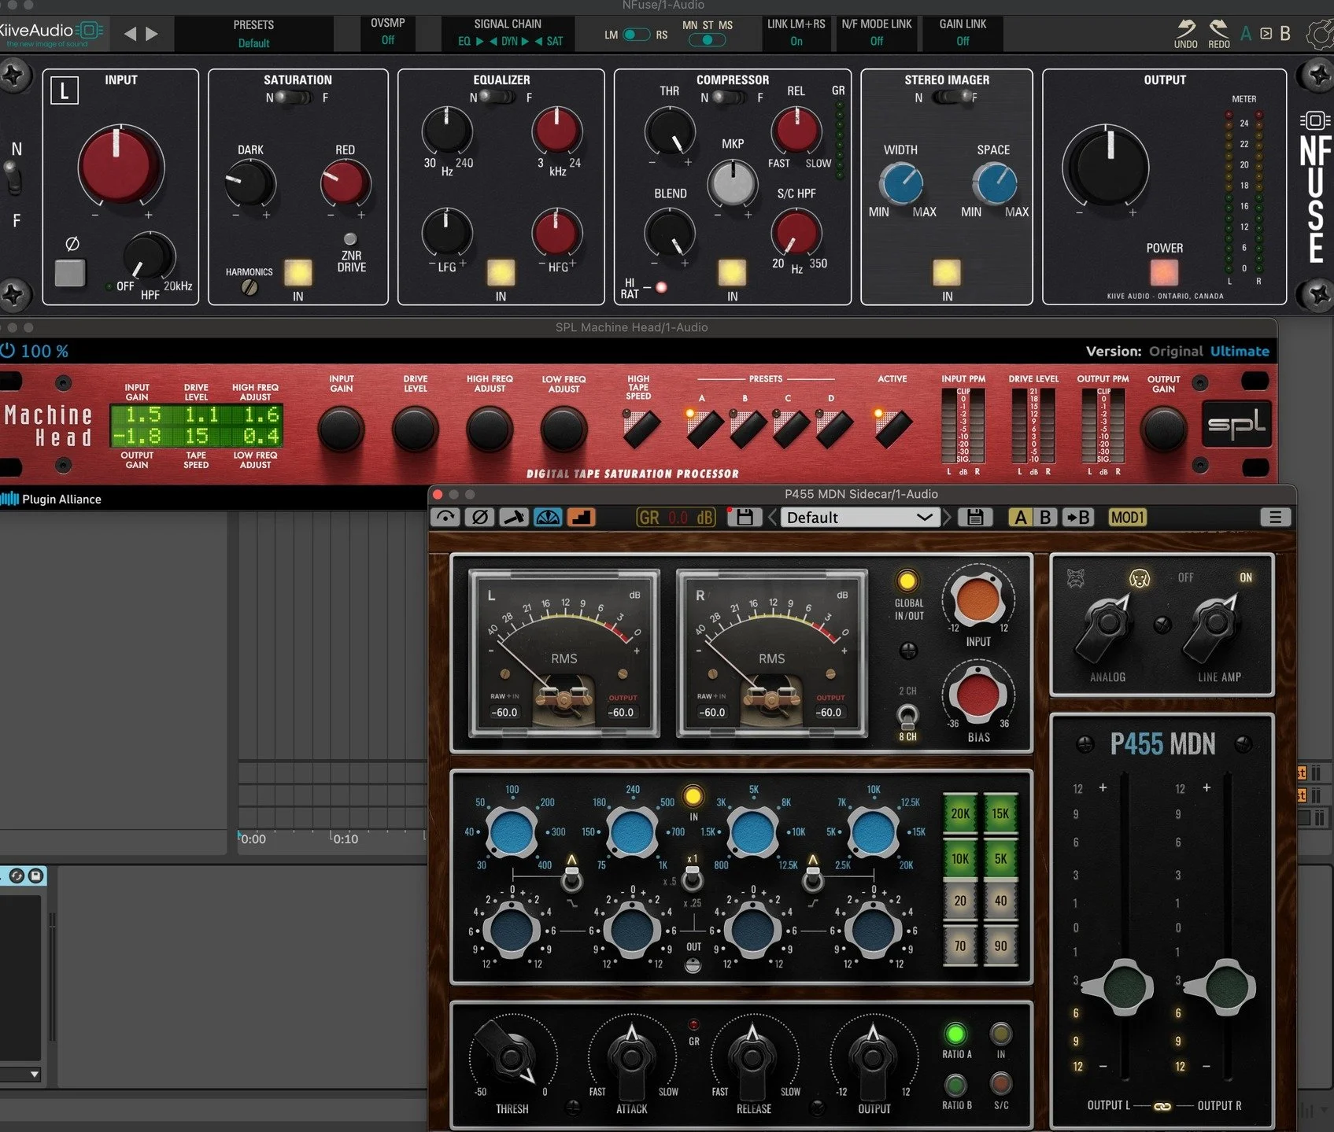Click the KiiveAudio logo
This screenshot has width=1334, height=1132.
click(51, 34)
